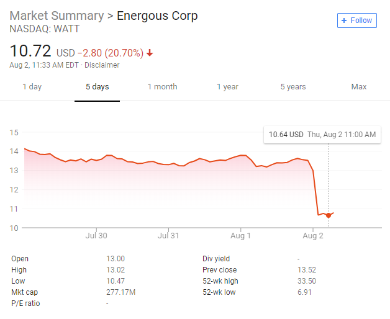Switch to the 1 day tab
This screenshot has height=319, width=390.
point(32,87)
